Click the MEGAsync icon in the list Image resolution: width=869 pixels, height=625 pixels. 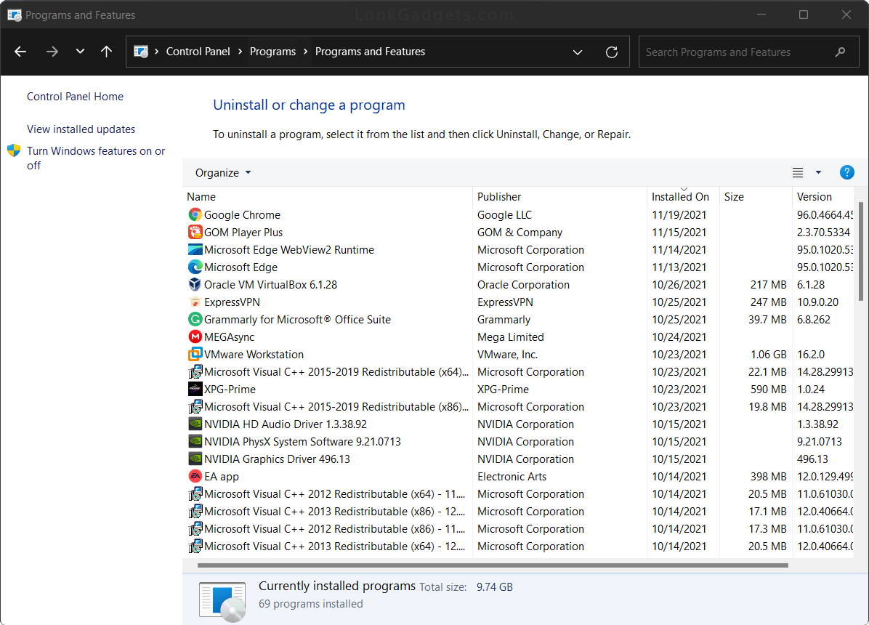195,336
